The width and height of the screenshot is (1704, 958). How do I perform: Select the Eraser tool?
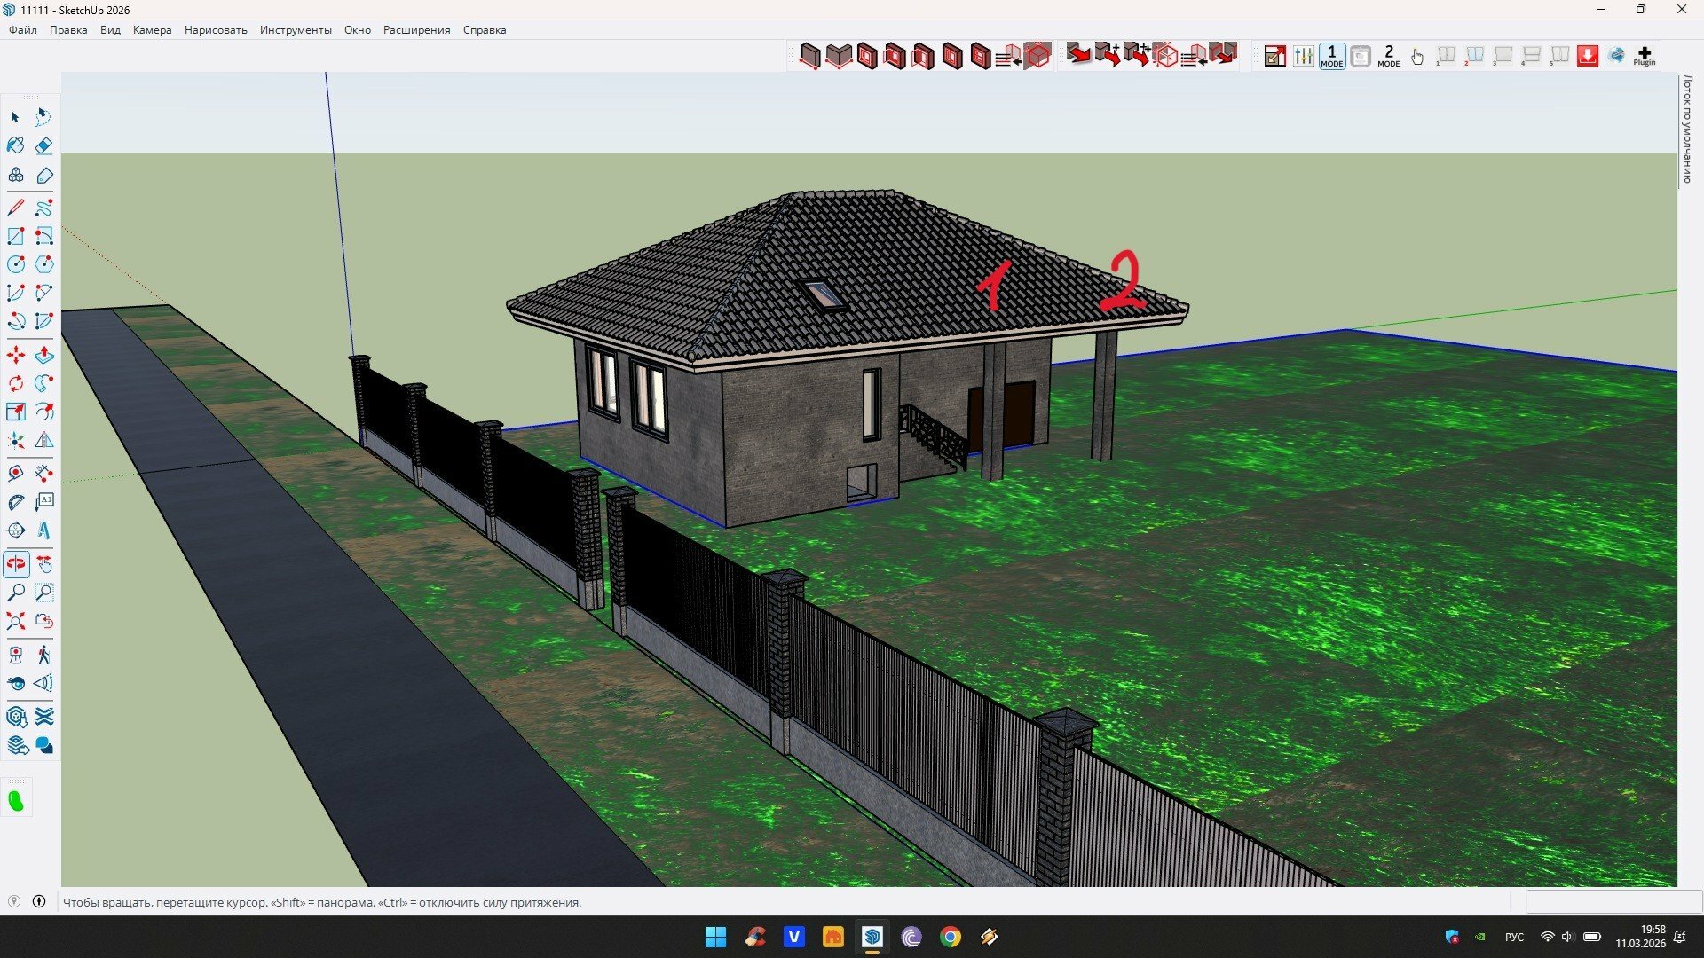pyautogui.click(x=43, y=145)
